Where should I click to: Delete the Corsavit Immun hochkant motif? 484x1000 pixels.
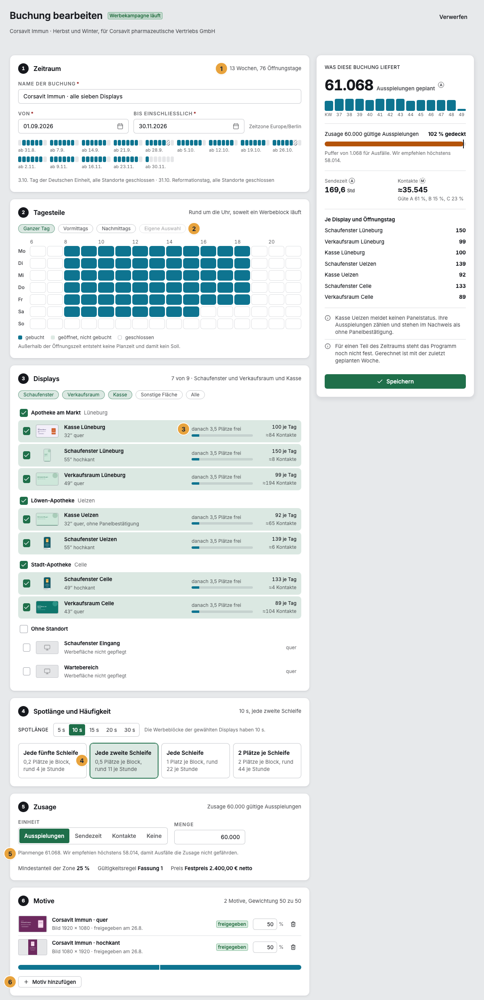click(293, 947)
